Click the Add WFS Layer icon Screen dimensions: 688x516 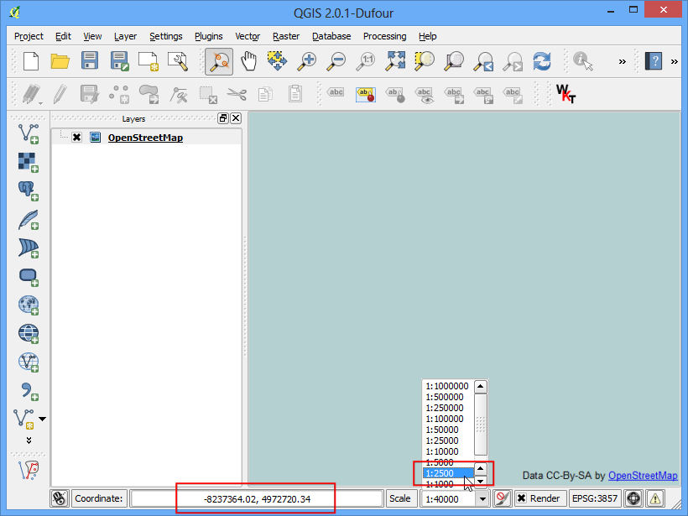[x=29, y=362]
